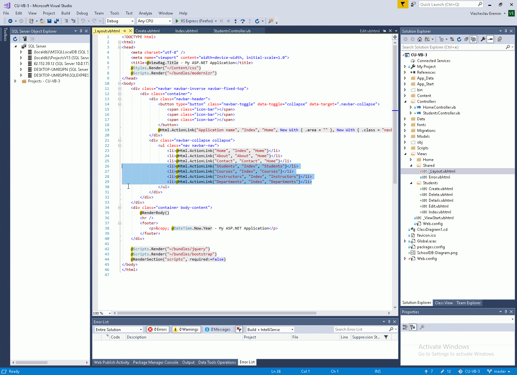Click the Solution Explorer Home icon
The image size is (517, 375).
pos(420,39)
